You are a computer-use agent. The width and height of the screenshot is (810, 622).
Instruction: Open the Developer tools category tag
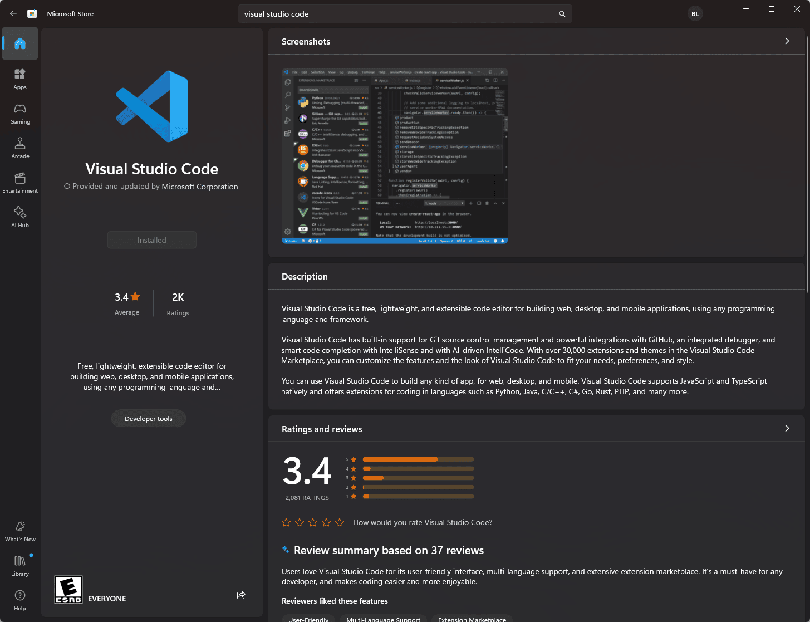[149, 419]
